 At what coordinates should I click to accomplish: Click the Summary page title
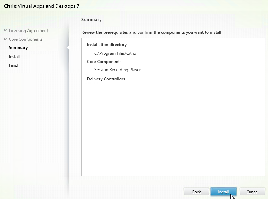pos(92,20)
